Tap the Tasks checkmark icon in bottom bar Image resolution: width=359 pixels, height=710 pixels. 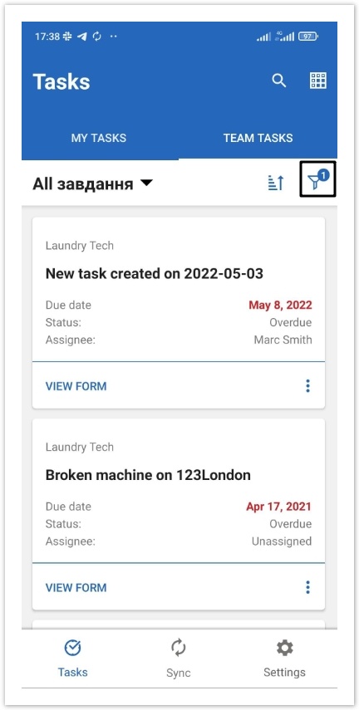point(72,648)
